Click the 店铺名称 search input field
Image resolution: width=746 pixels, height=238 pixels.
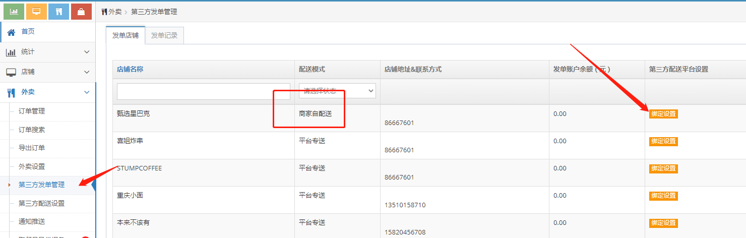(x=204, y=91)
